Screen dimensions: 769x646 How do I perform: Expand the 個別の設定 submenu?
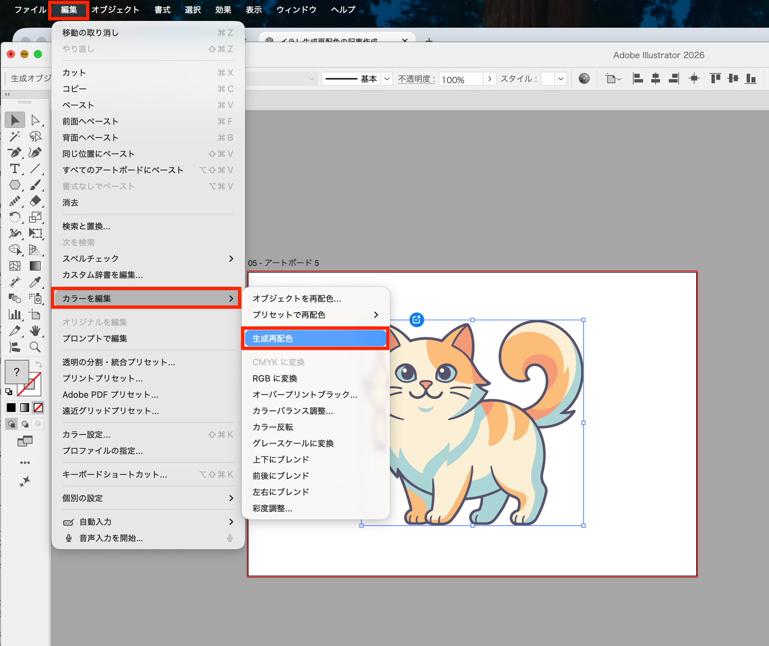point(148,498)
